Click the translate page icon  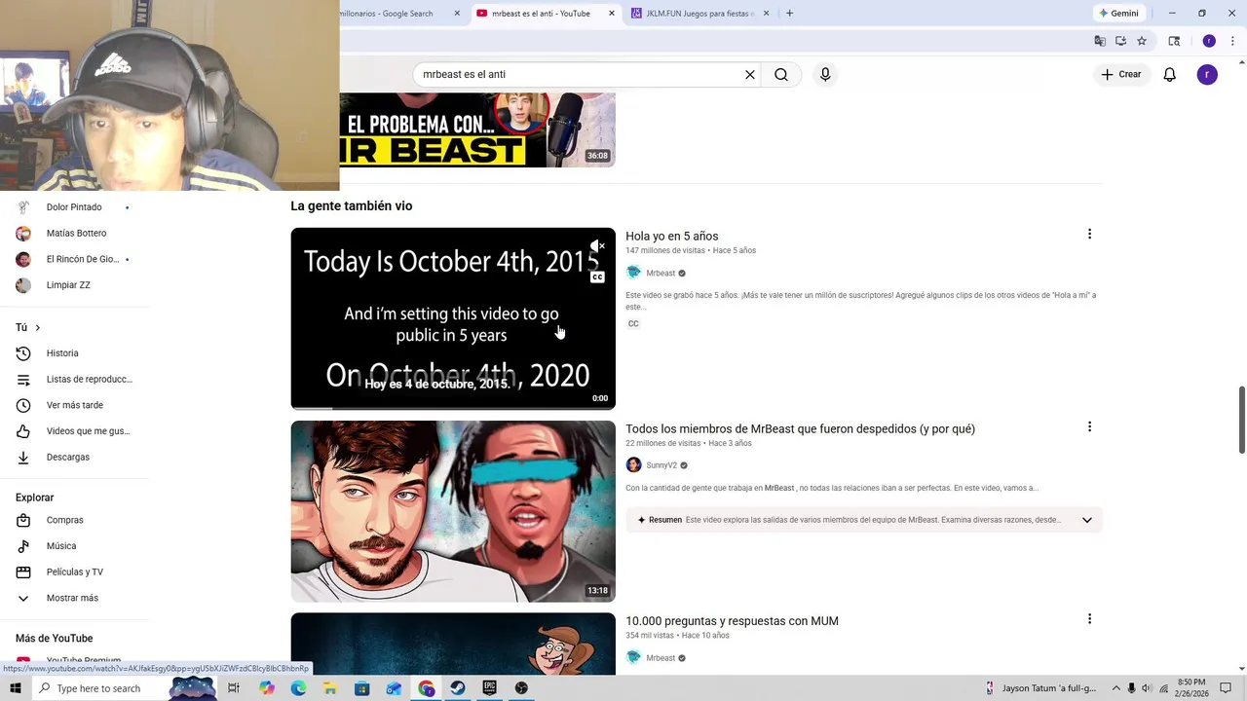tap(1100, 41)
